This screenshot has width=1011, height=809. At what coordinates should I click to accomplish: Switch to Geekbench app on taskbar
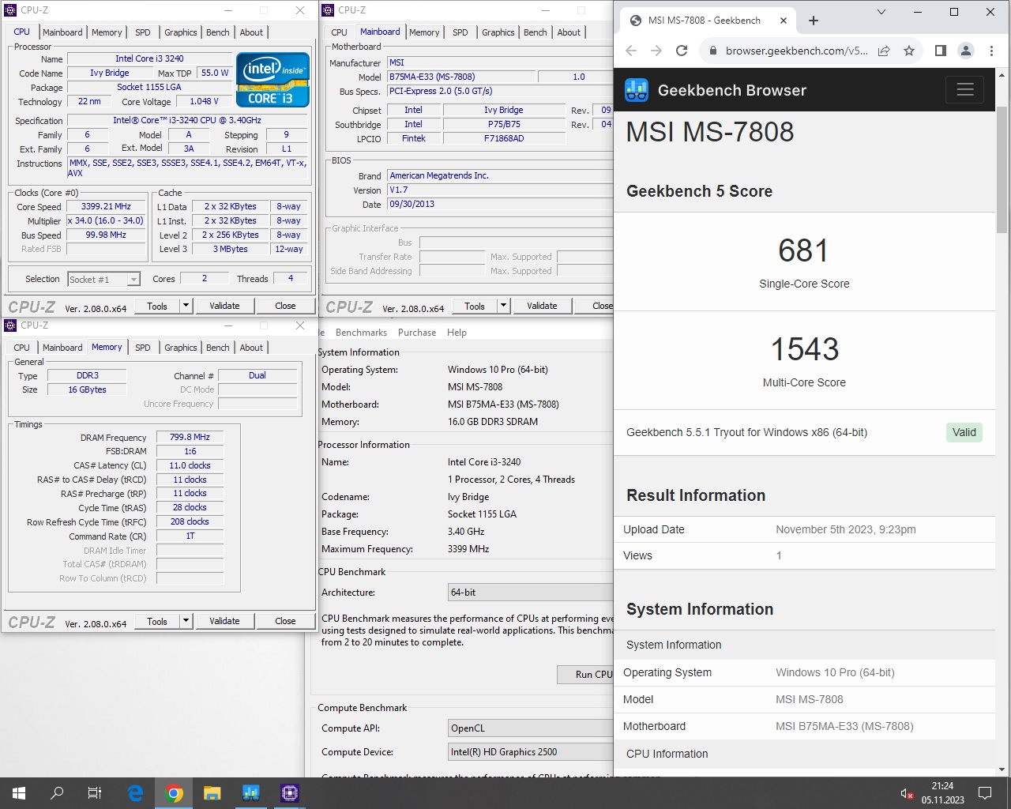pyautogui.click(x=250, y=793)
